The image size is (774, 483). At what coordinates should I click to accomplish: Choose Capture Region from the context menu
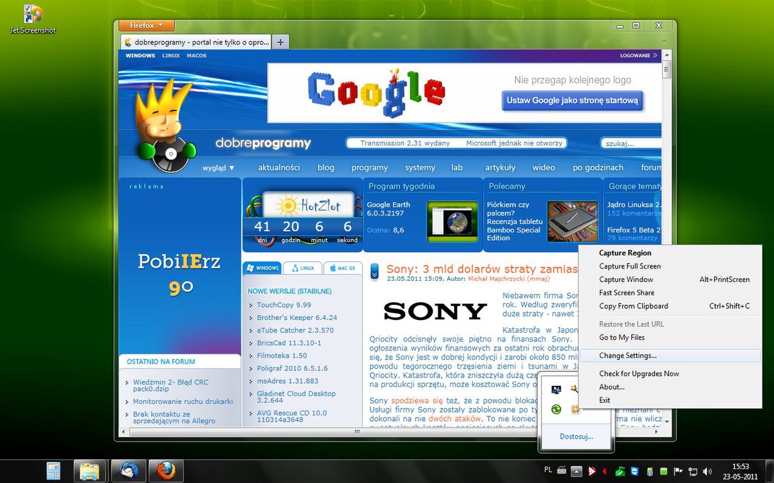[670, 253]
